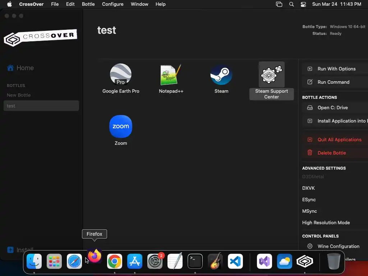
Task: Open Finder from the Dock
Action: [34, 261]
